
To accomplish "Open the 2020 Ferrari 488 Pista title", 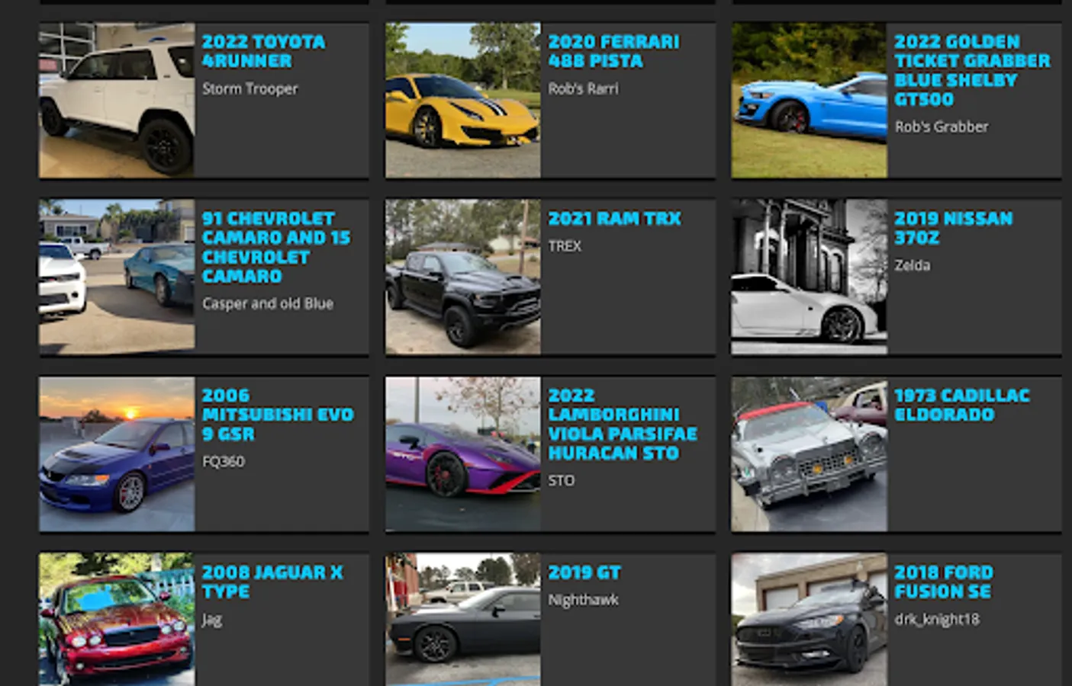I will click(613, 51).
